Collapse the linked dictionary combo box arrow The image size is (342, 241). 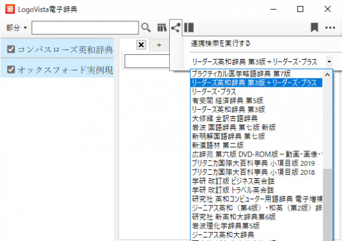click(329, 62)
